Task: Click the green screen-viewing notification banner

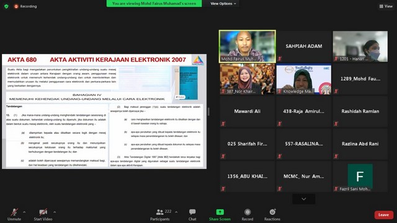Action: [x=154, y=4]
